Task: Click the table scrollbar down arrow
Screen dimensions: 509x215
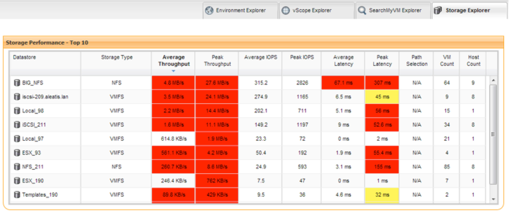Action: tap(493, 199)
